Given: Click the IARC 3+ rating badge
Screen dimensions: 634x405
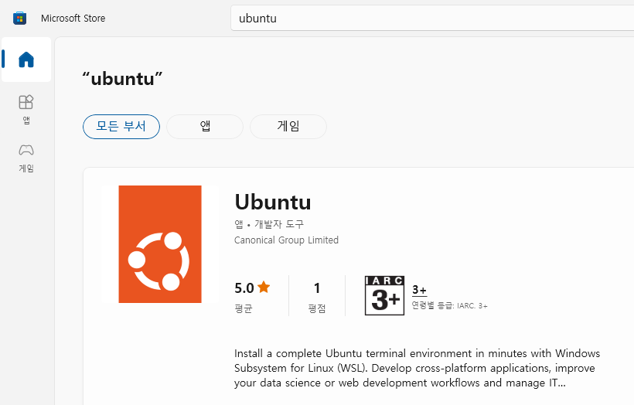Looking at the screenshot, I should tap(384, 295).
